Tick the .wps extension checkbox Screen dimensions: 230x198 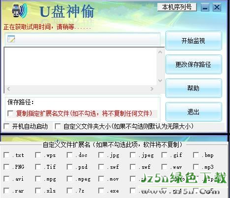click(x=38, y=155)
